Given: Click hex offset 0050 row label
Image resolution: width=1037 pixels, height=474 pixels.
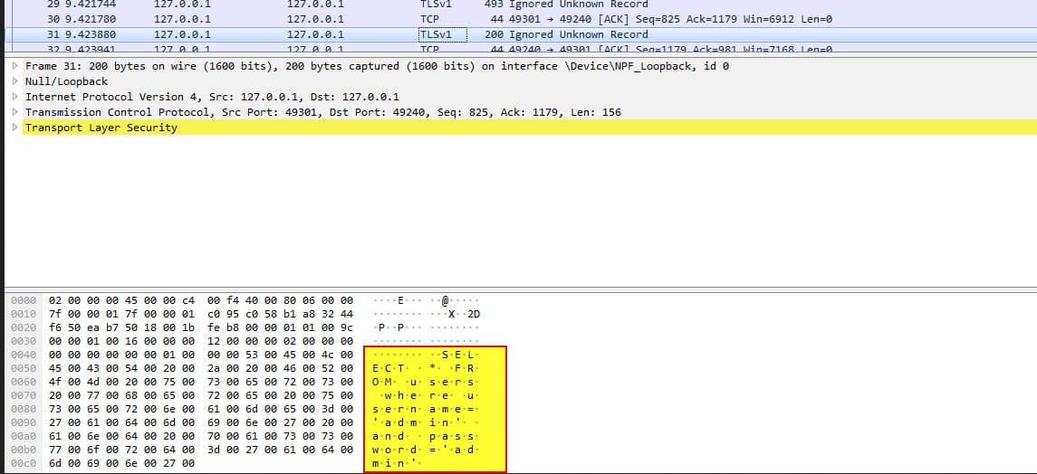Looking at the screenshot, I should 23,368.
